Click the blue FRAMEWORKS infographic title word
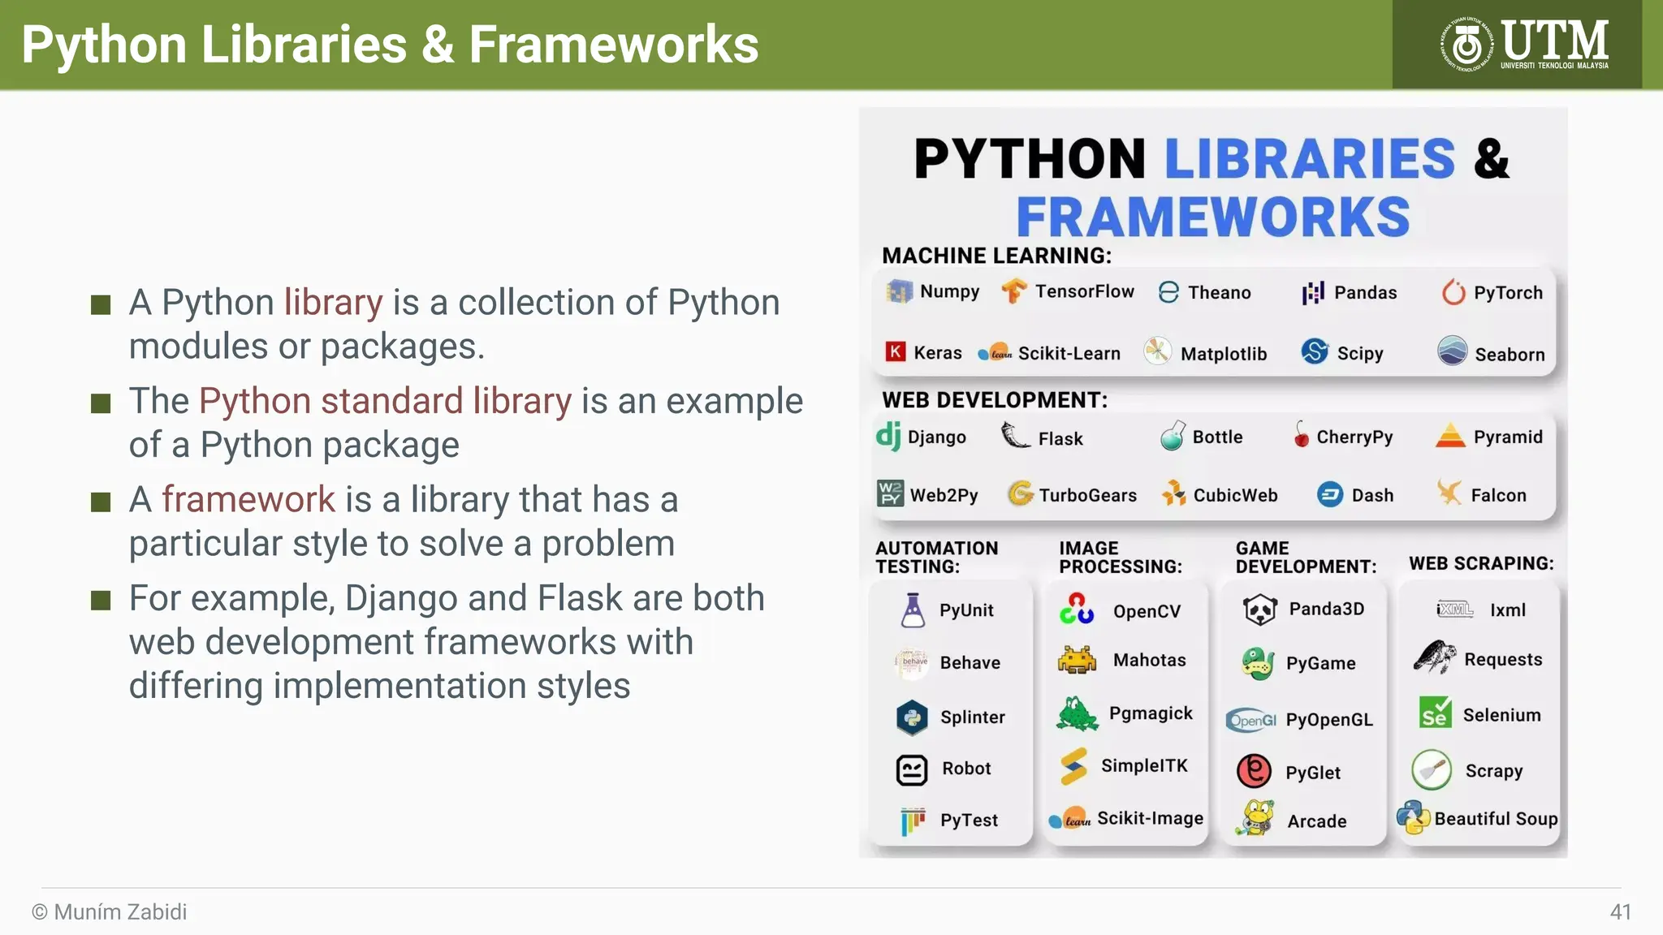Screen dimensions: 1663x935 click(x=1213, y=218)
